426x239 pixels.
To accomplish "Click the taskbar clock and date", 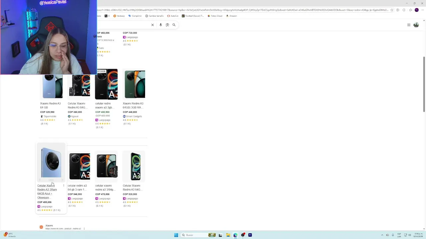I will click(x=418, y=235).
